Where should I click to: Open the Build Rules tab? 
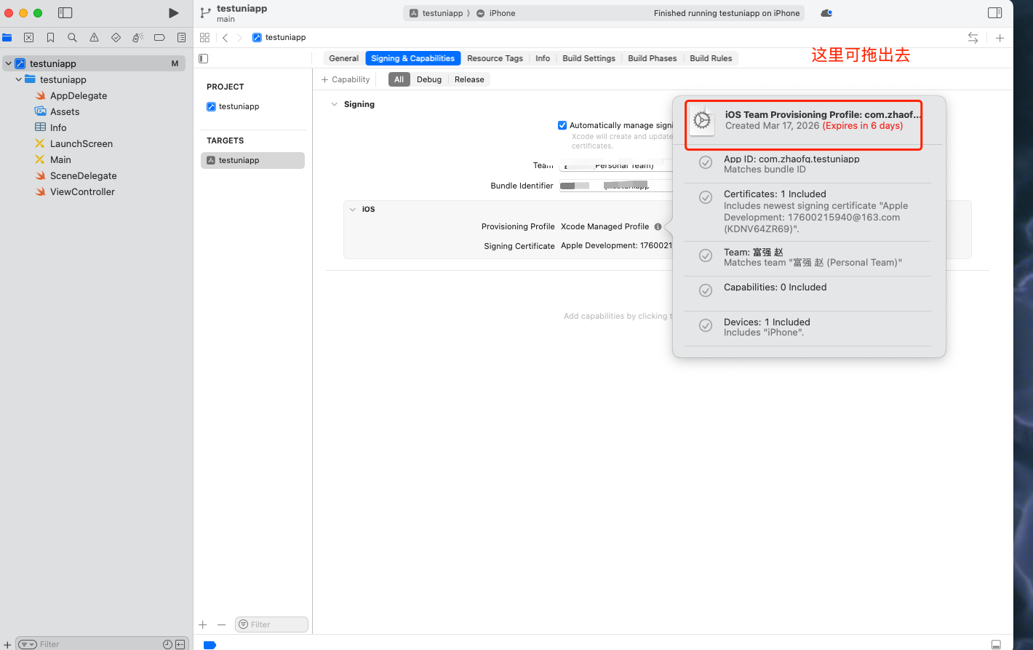click(711, 58)
